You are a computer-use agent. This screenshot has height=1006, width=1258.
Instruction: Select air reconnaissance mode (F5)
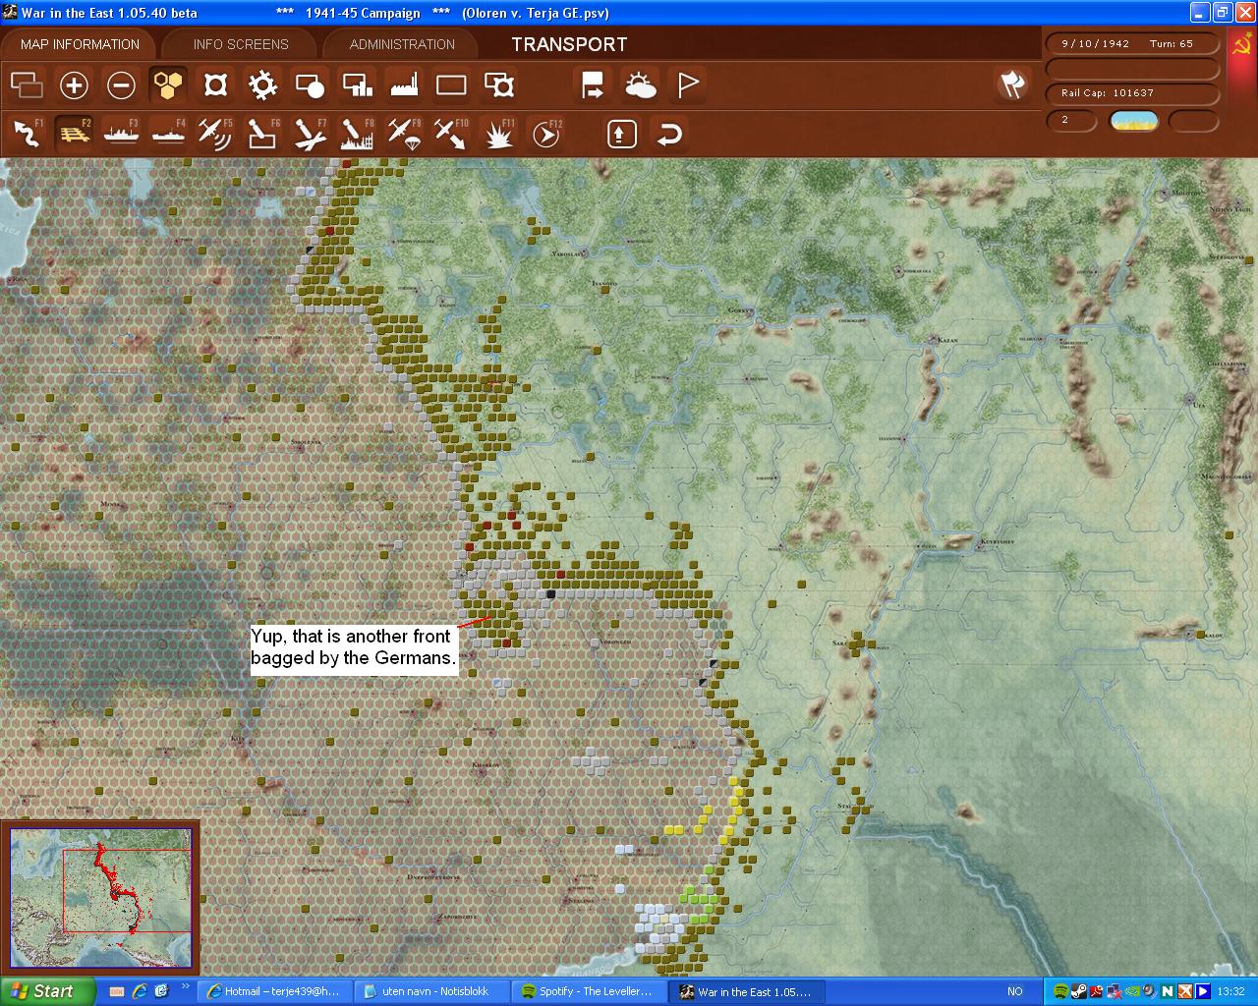(215, 133)
